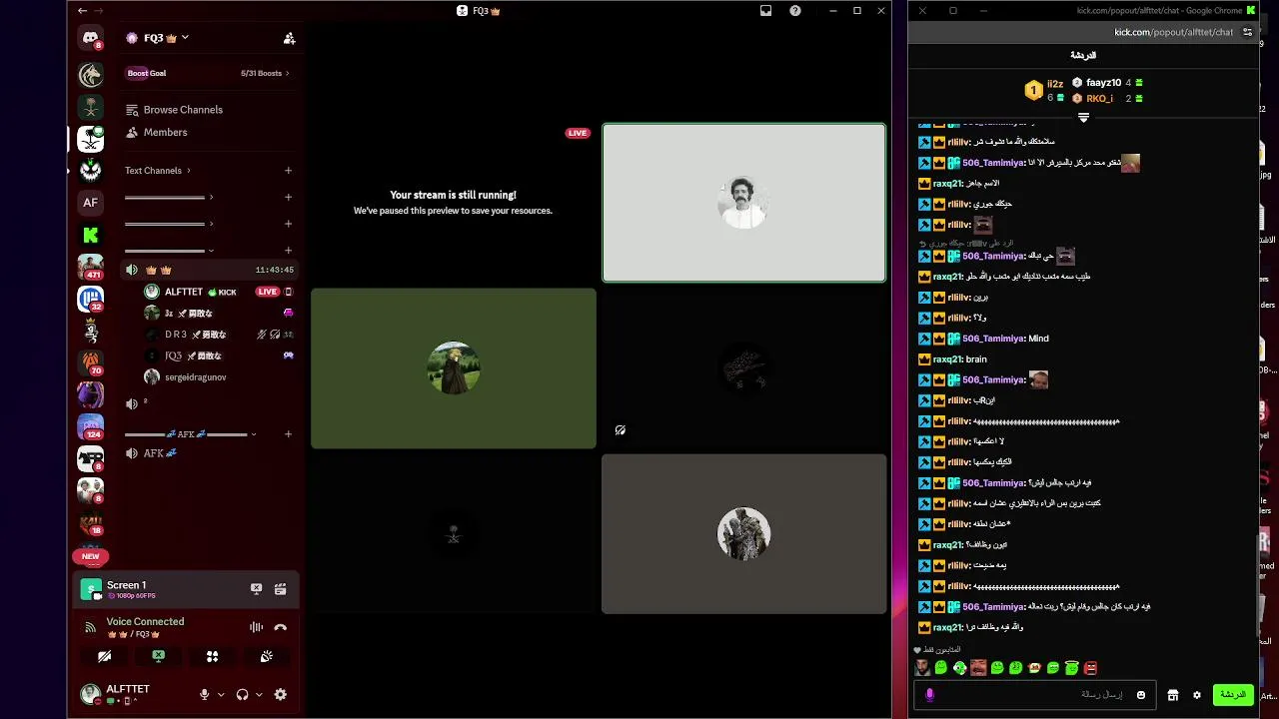Select the crowns voice channel with timer
Image resolution: width=1279 pixels, height=719 pixels.
tap(210, 270)
